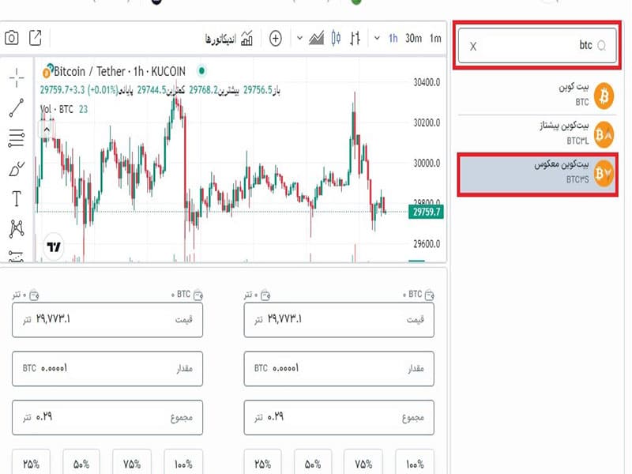632x474 pixels.
Task: Click the current price label 29759.7
Action: coord(426,212)
